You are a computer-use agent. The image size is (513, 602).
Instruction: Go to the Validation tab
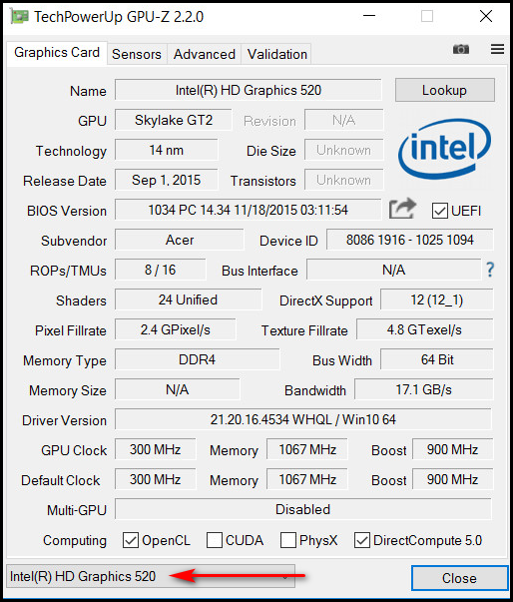tap(277, 54)
